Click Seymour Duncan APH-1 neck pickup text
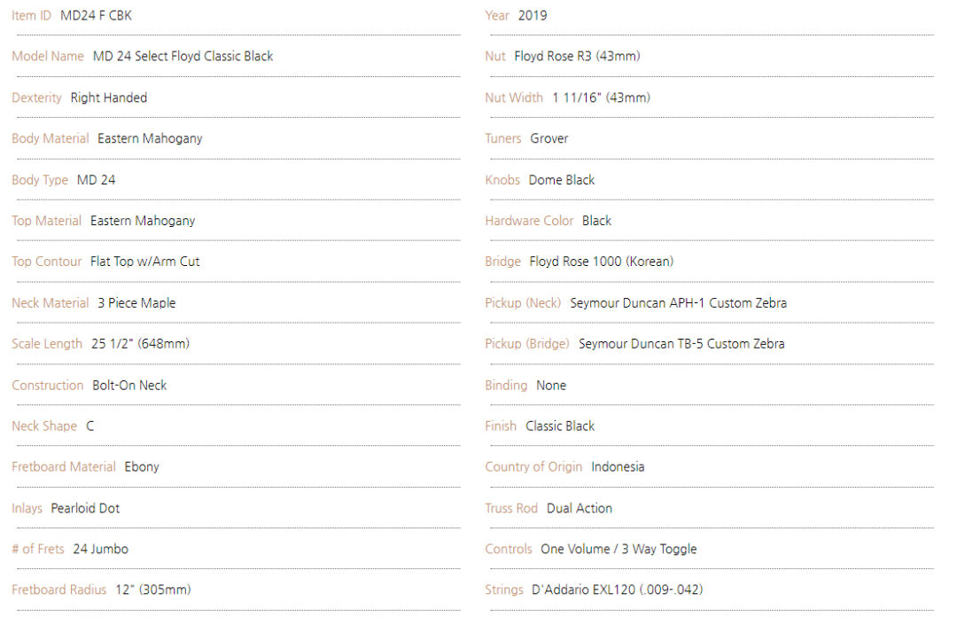The width and height of the screenshot is (957, 641). click(x=678, y=303)
